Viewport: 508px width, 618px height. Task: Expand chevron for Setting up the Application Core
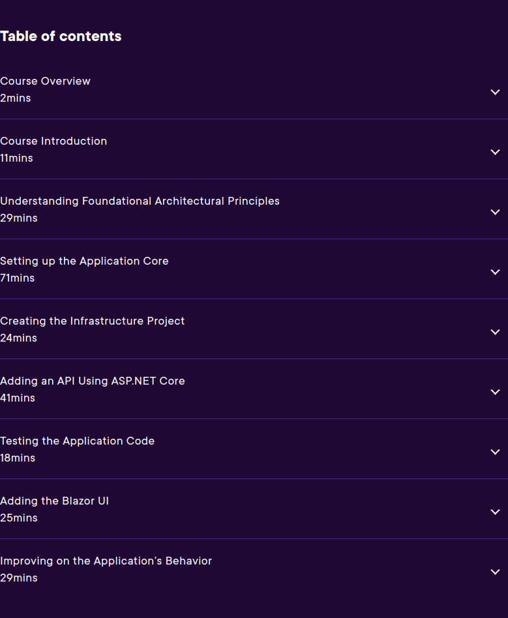pyautogui.click(x=495, y=272)
